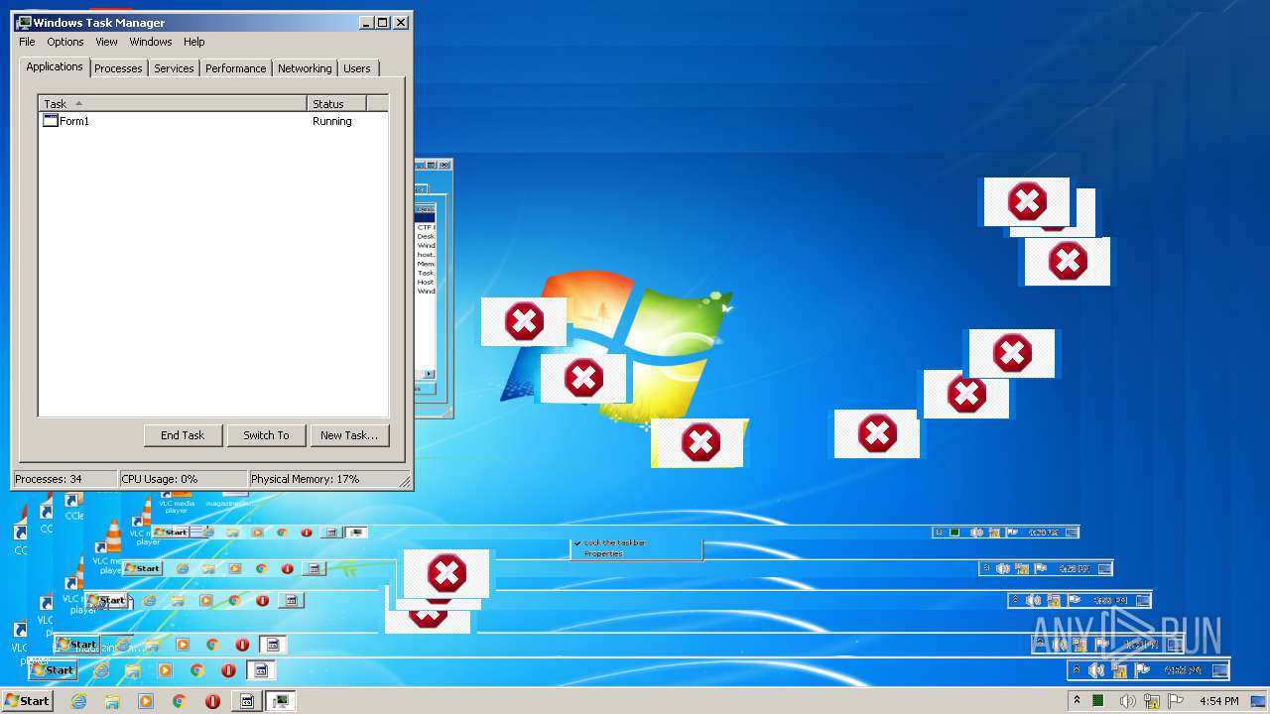The image size is (1270, 714).
Task: Open the volume speaker tray icon
Action: coord(1127,701)
